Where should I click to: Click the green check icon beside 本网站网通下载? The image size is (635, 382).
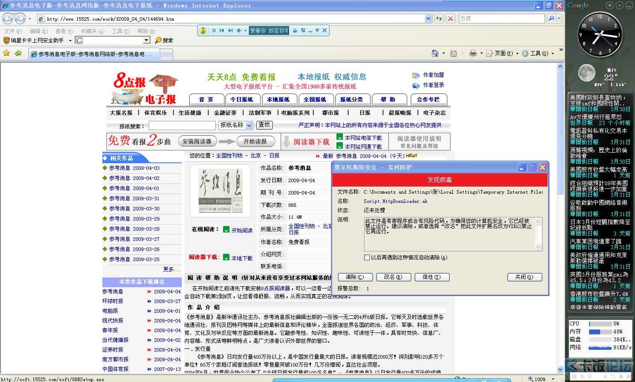pos(340,146)
